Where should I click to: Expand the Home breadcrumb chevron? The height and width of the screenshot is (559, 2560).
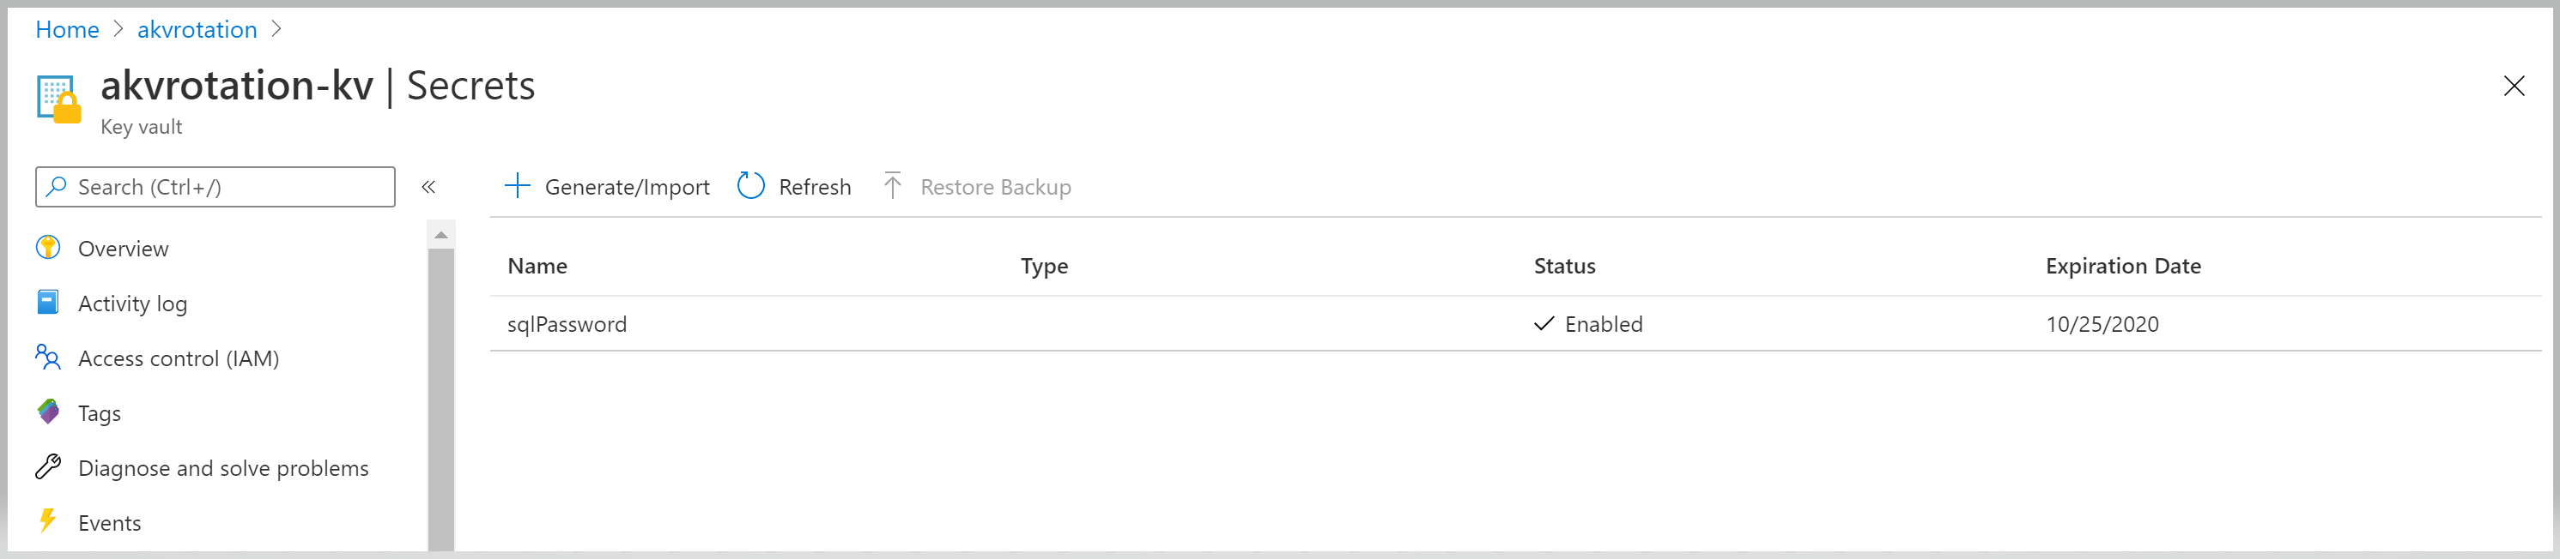pyautogui.click(x=118, y=29)
